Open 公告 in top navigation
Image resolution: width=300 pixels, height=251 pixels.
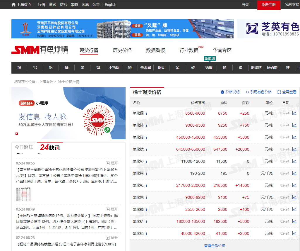(x=96, y=5)
